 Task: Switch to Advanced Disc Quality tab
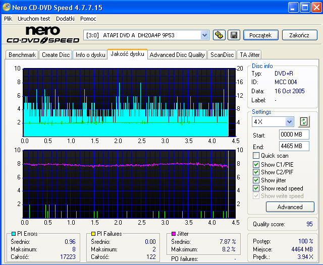pyautogui.click(x=177, y=55)
